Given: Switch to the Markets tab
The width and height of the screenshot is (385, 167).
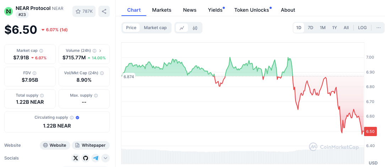Looking at the screenshot, I should point(162,10).
